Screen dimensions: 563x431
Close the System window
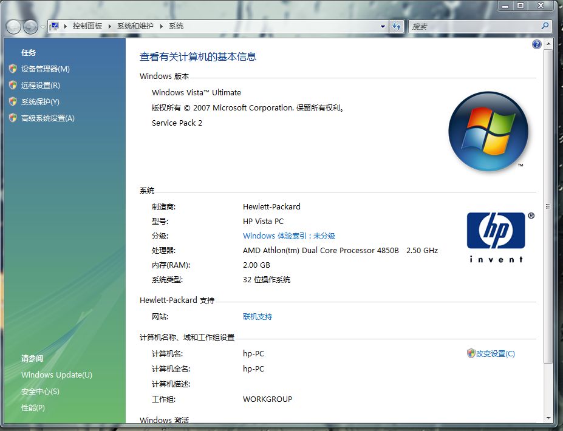pyautogui.click(x=541, y=5)
